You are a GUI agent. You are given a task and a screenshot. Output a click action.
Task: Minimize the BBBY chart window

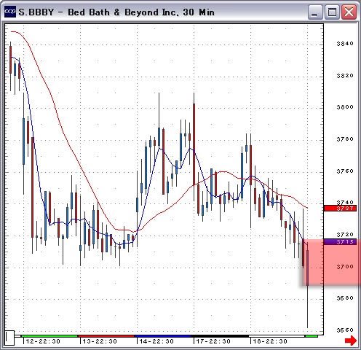[315, 12]
